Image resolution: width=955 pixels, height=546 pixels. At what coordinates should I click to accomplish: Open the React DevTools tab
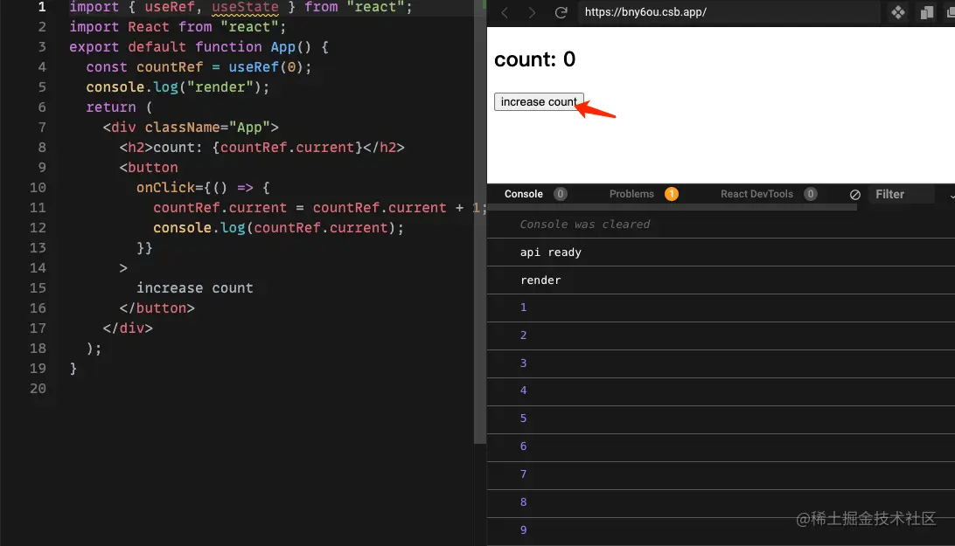click(x=756, y=194)
